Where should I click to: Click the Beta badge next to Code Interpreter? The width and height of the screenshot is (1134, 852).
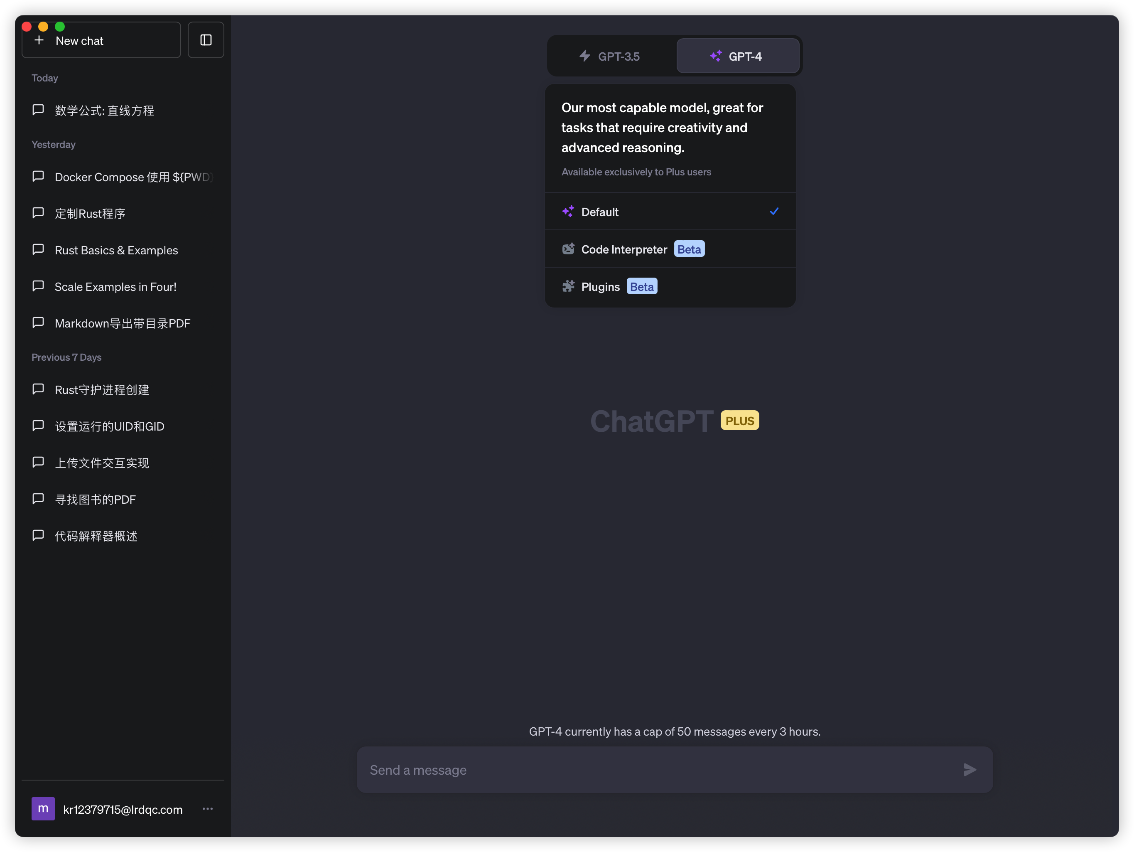tap(689, 249)
